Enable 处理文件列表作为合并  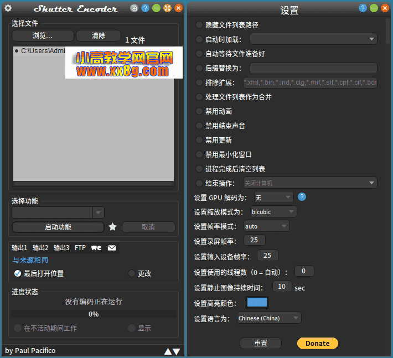199,97
